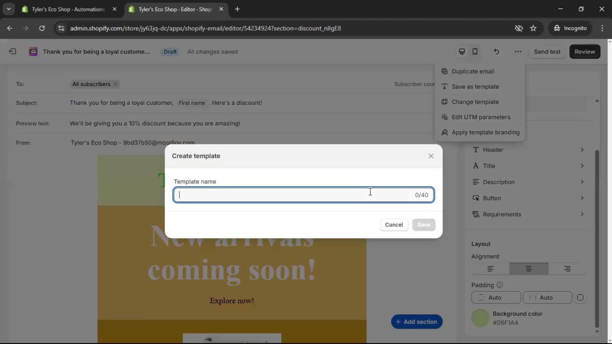Screen dimensions: 612x344
Task: Undo the last change
Action: pos(496,52)
